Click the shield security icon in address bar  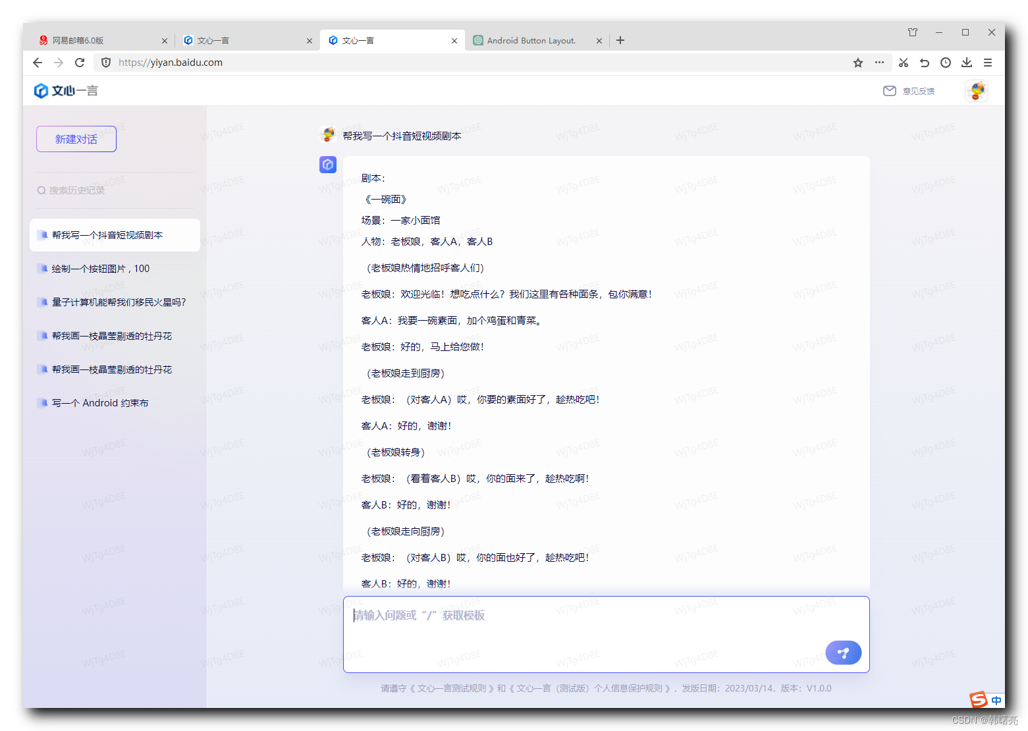click(x=106, y=63)
